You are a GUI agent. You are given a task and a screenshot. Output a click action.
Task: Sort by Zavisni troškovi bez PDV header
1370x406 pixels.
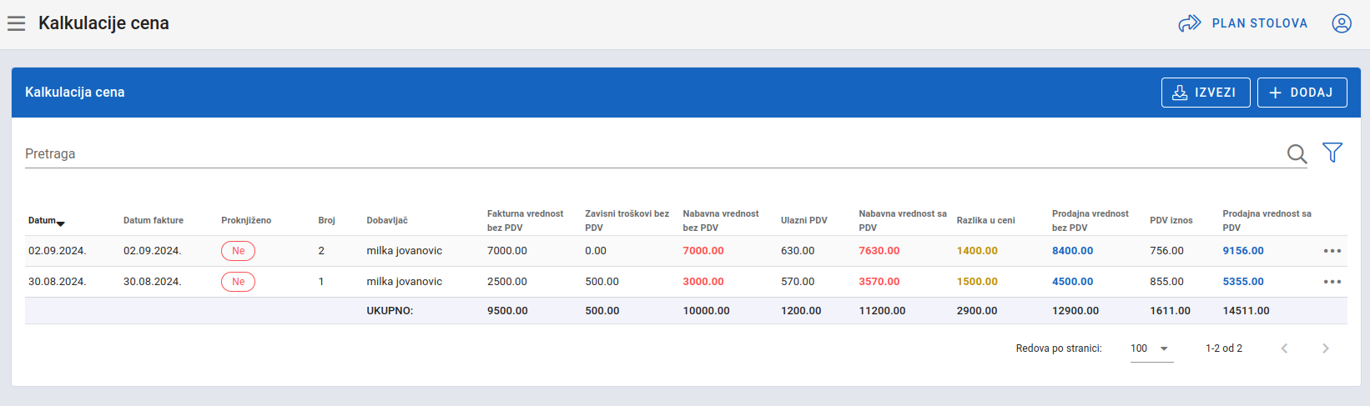point(627,220)
